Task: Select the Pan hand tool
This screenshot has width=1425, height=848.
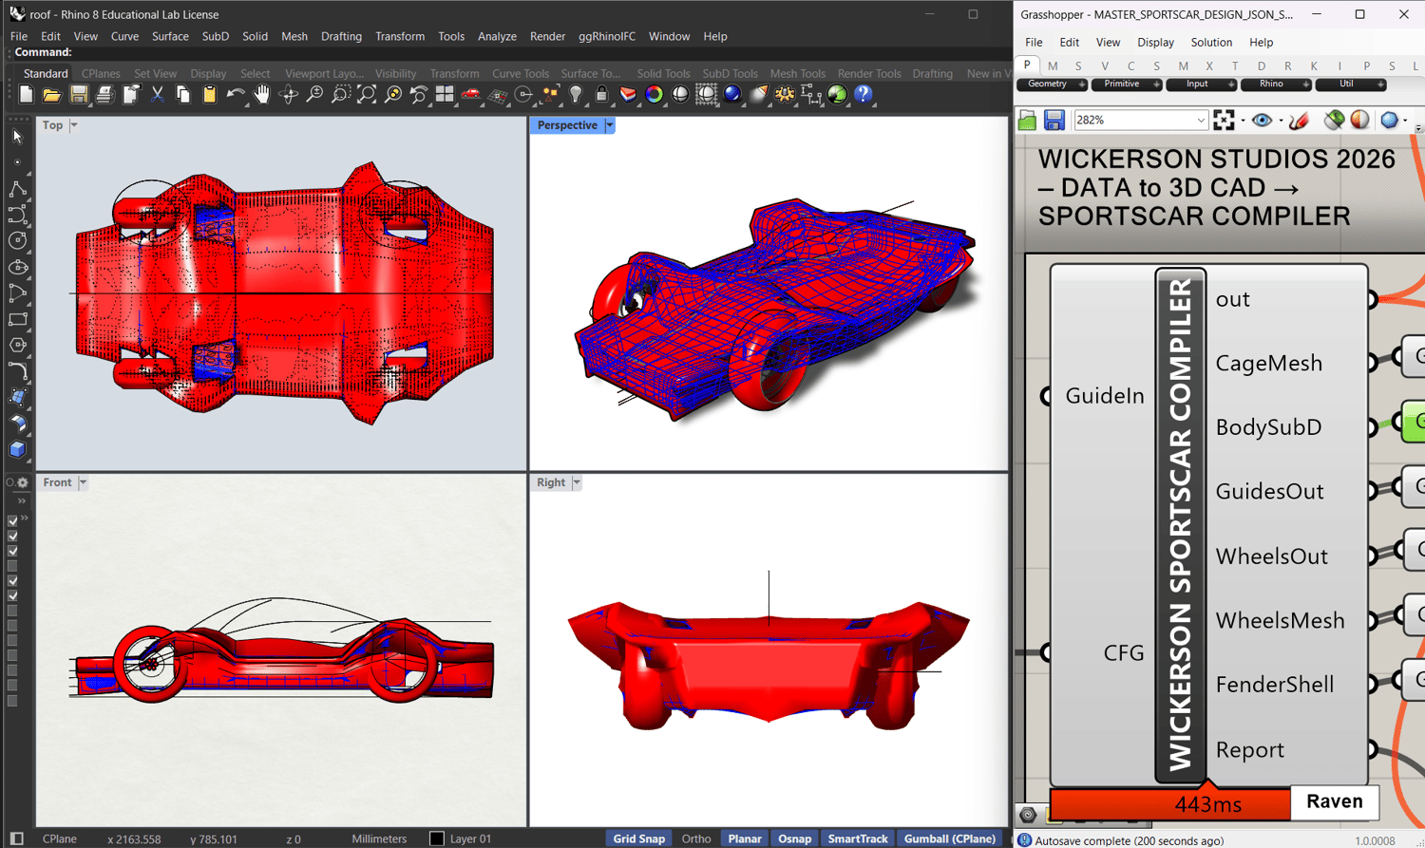Action: point(261,94)
